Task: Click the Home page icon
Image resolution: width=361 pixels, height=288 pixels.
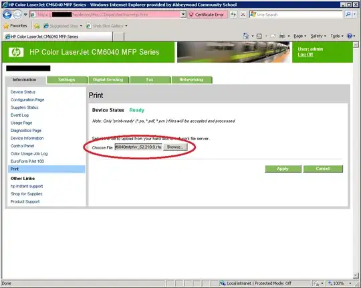Action: [x=246, y=36]
